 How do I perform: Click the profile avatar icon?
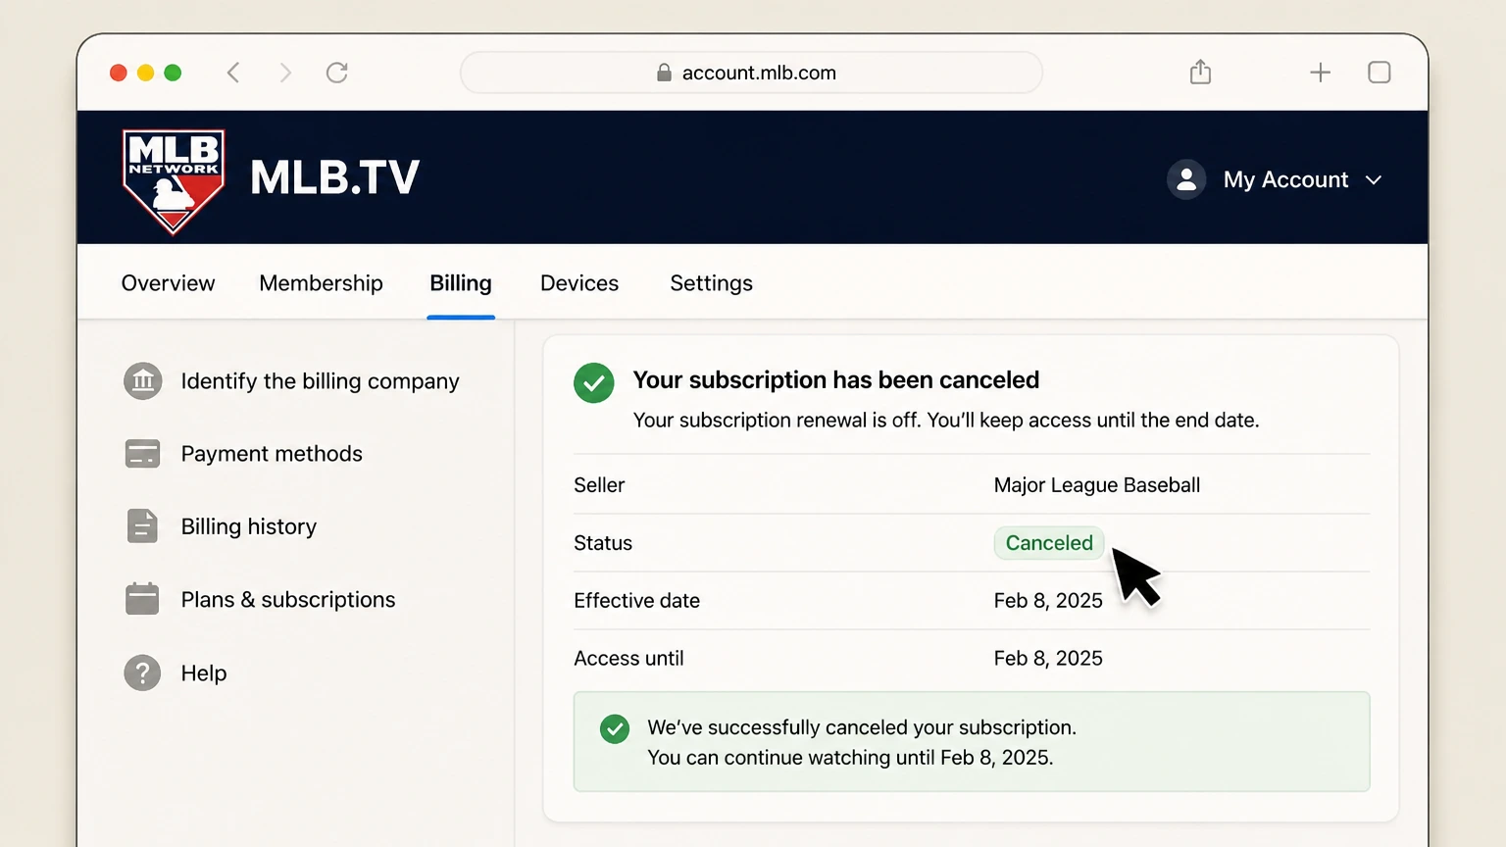click(1186, 179)
